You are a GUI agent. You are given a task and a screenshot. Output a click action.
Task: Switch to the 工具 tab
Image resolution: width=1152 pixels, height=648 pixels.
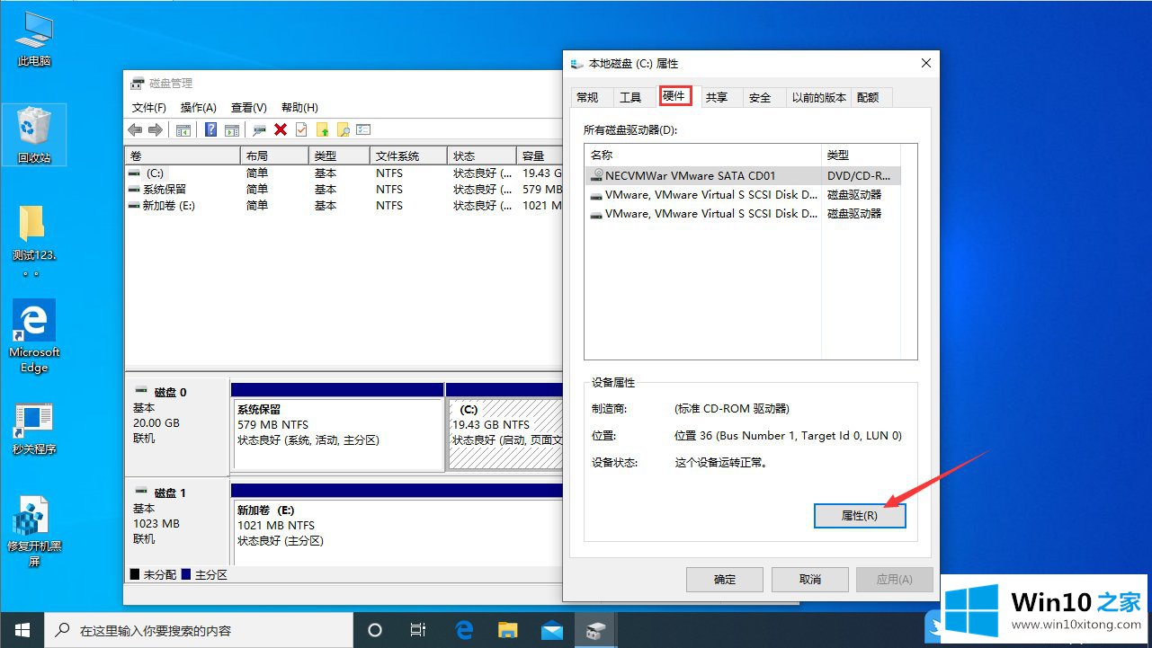[630, 97]
